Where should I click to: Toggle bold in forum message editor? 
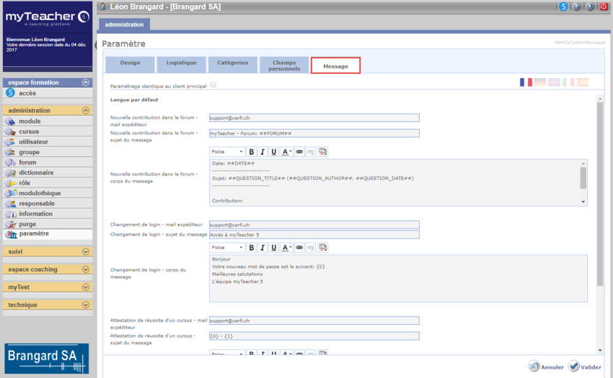[251, 151]
